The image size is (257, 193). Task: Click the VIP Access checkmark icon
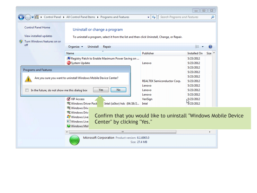click(x=68, y=99)
